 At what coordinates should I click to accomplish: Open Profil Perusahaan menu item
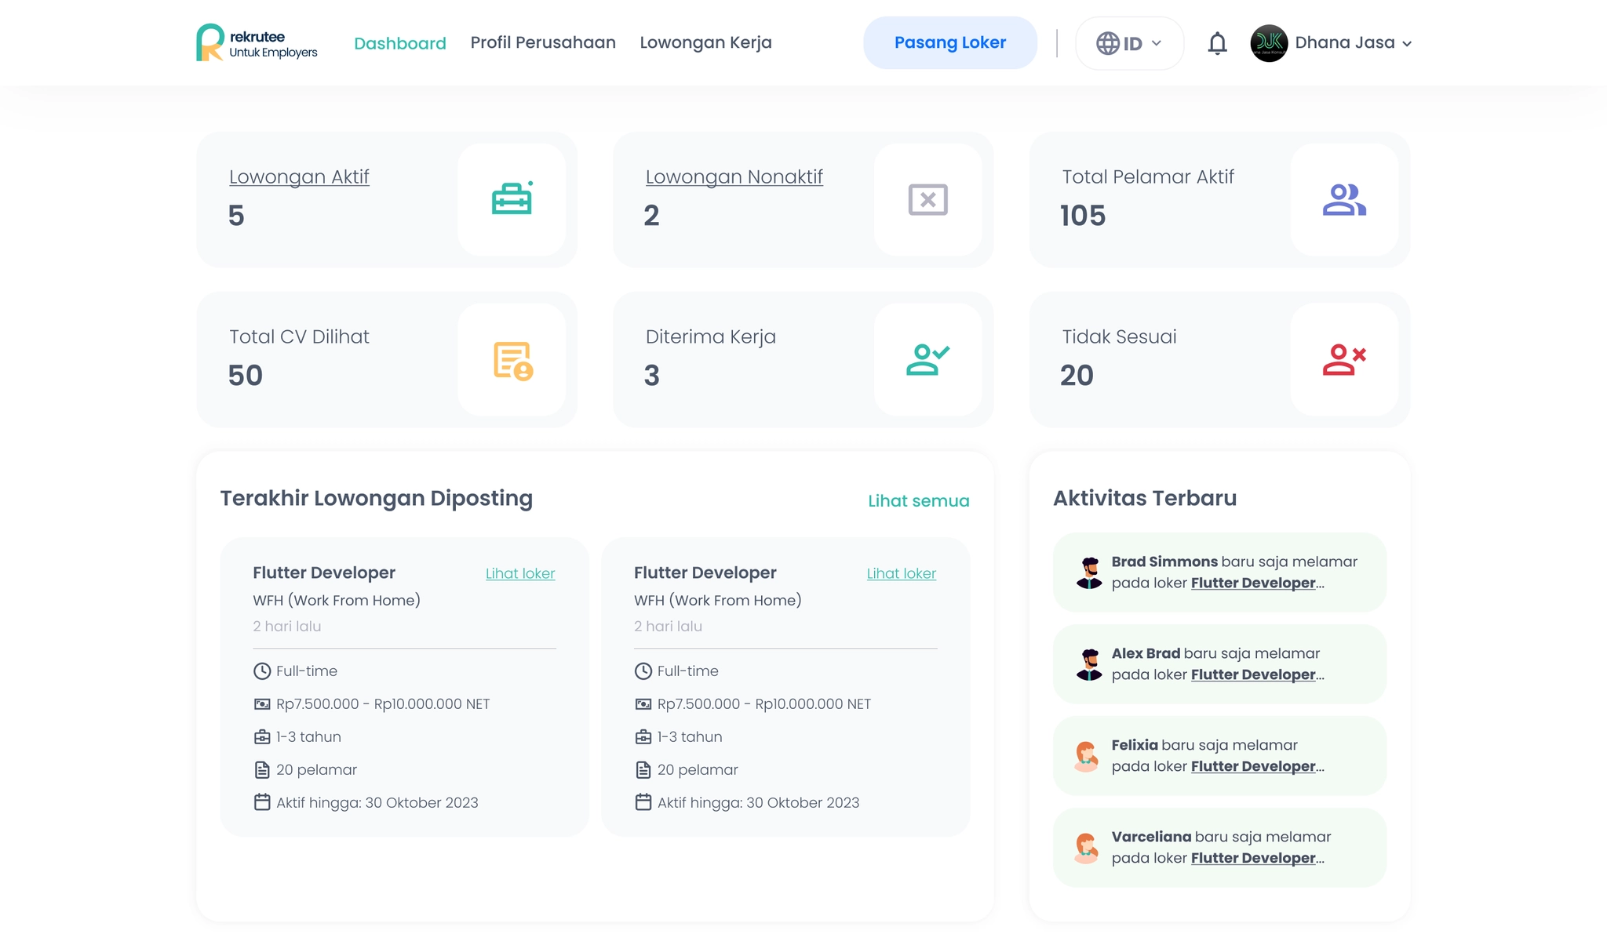[543, 42]
